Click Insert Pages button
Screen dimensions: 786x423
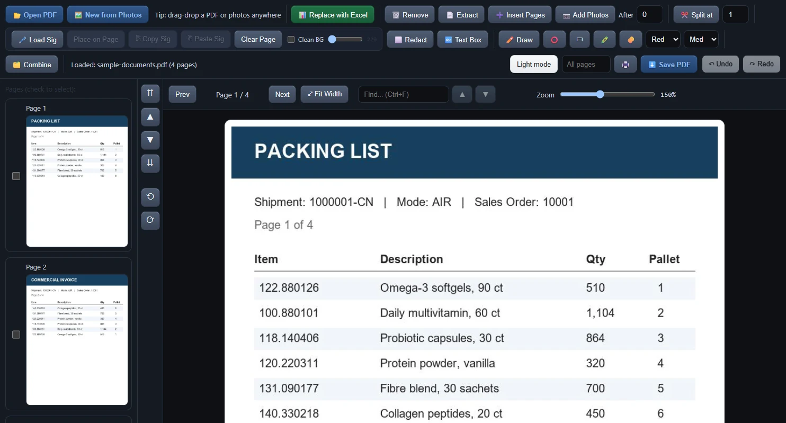pyautogui.click(x=520, y=15)
